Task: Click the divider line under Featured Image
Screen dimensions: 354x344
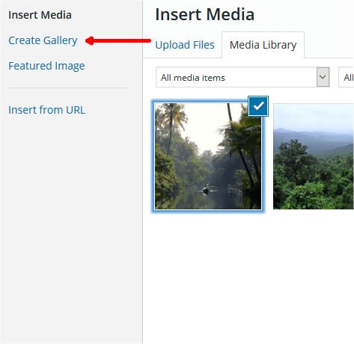Action: pyautogui.click(x=67, y=87)
